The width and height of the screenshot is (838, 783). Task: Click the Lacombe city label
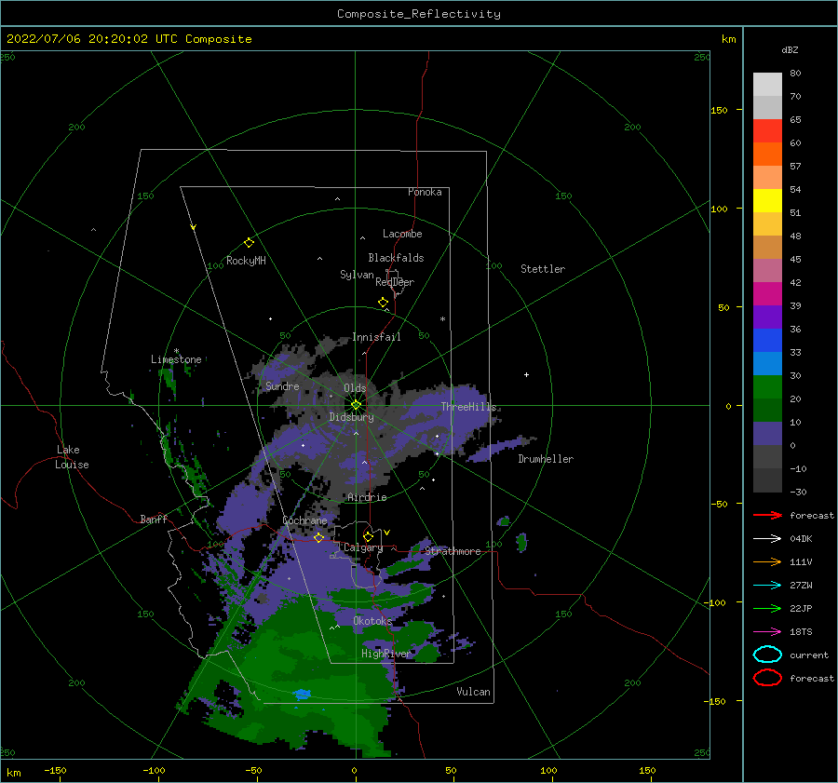coord(402,234)
